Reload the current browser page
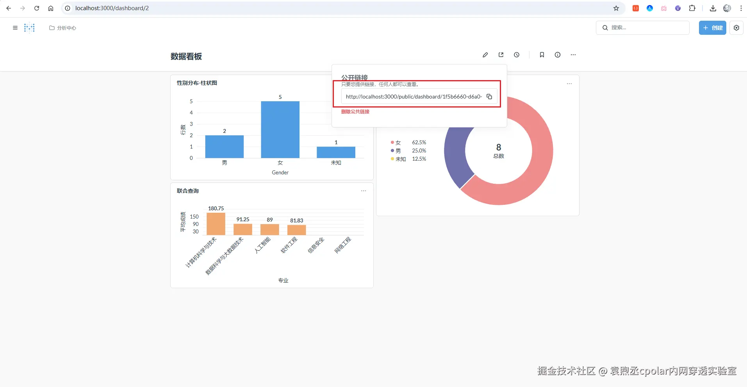The image size is (747, 387). pyautogui.click(x=37, y=8)
